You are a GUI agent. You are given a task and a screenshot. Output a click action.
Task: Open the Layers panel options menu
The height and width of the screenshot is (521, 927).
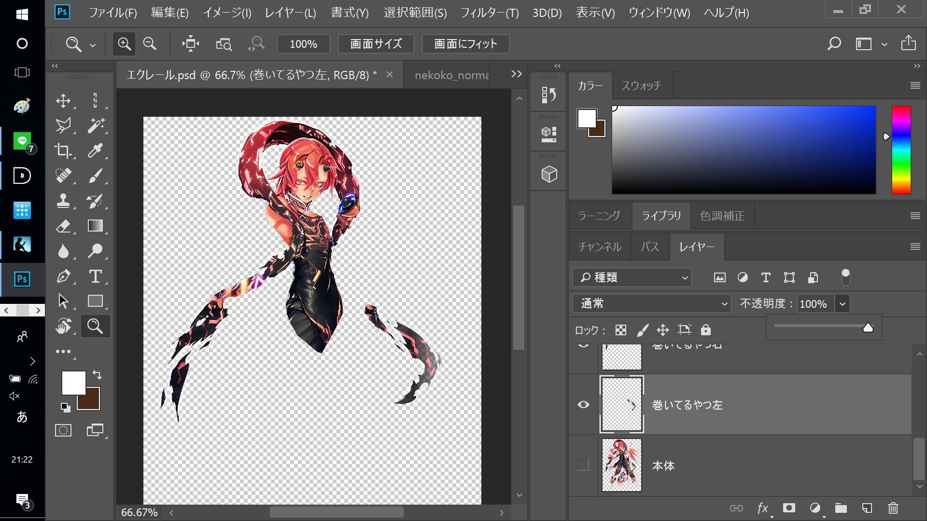(x=915, y=247)
